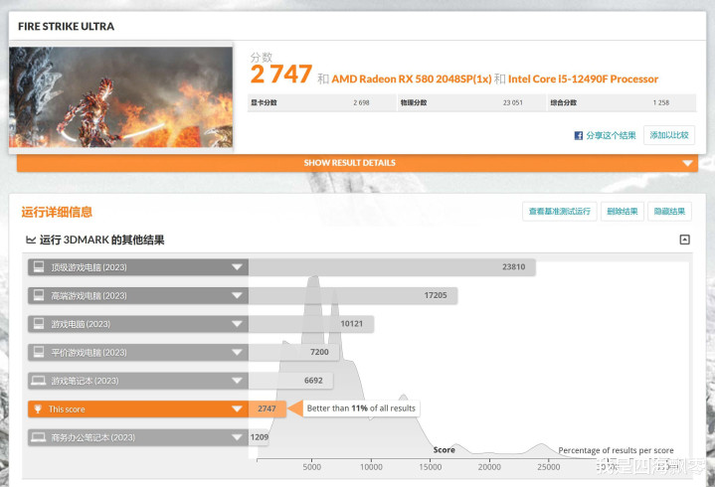Click the 7200 score bar value
Viewport: 715px width, 487px height.
click(319, 352)
